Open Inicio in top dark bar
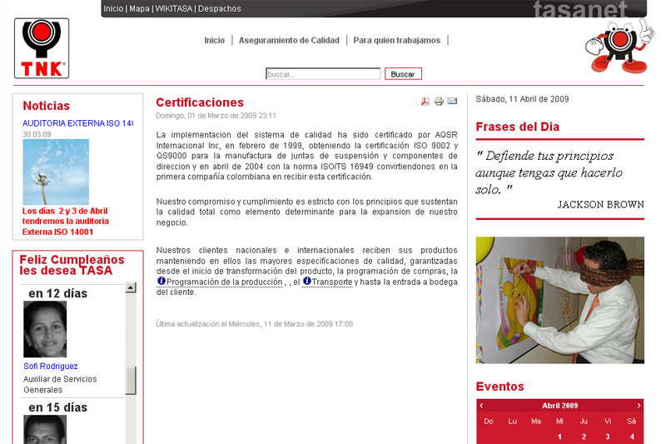Image resolution: width=666 pixels, height=444 pixels. click(113, 8)
